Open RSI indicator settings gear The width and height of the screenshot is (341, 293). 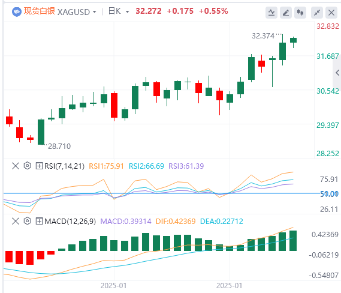28,166
